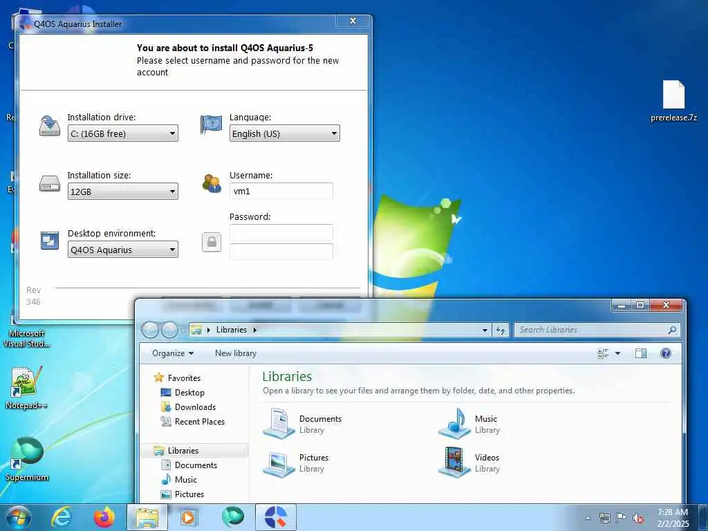Image resolution: width=708 pixels, height=531 pixels.
Task: Click the Explorer forward navigation button
Action: 170,330
